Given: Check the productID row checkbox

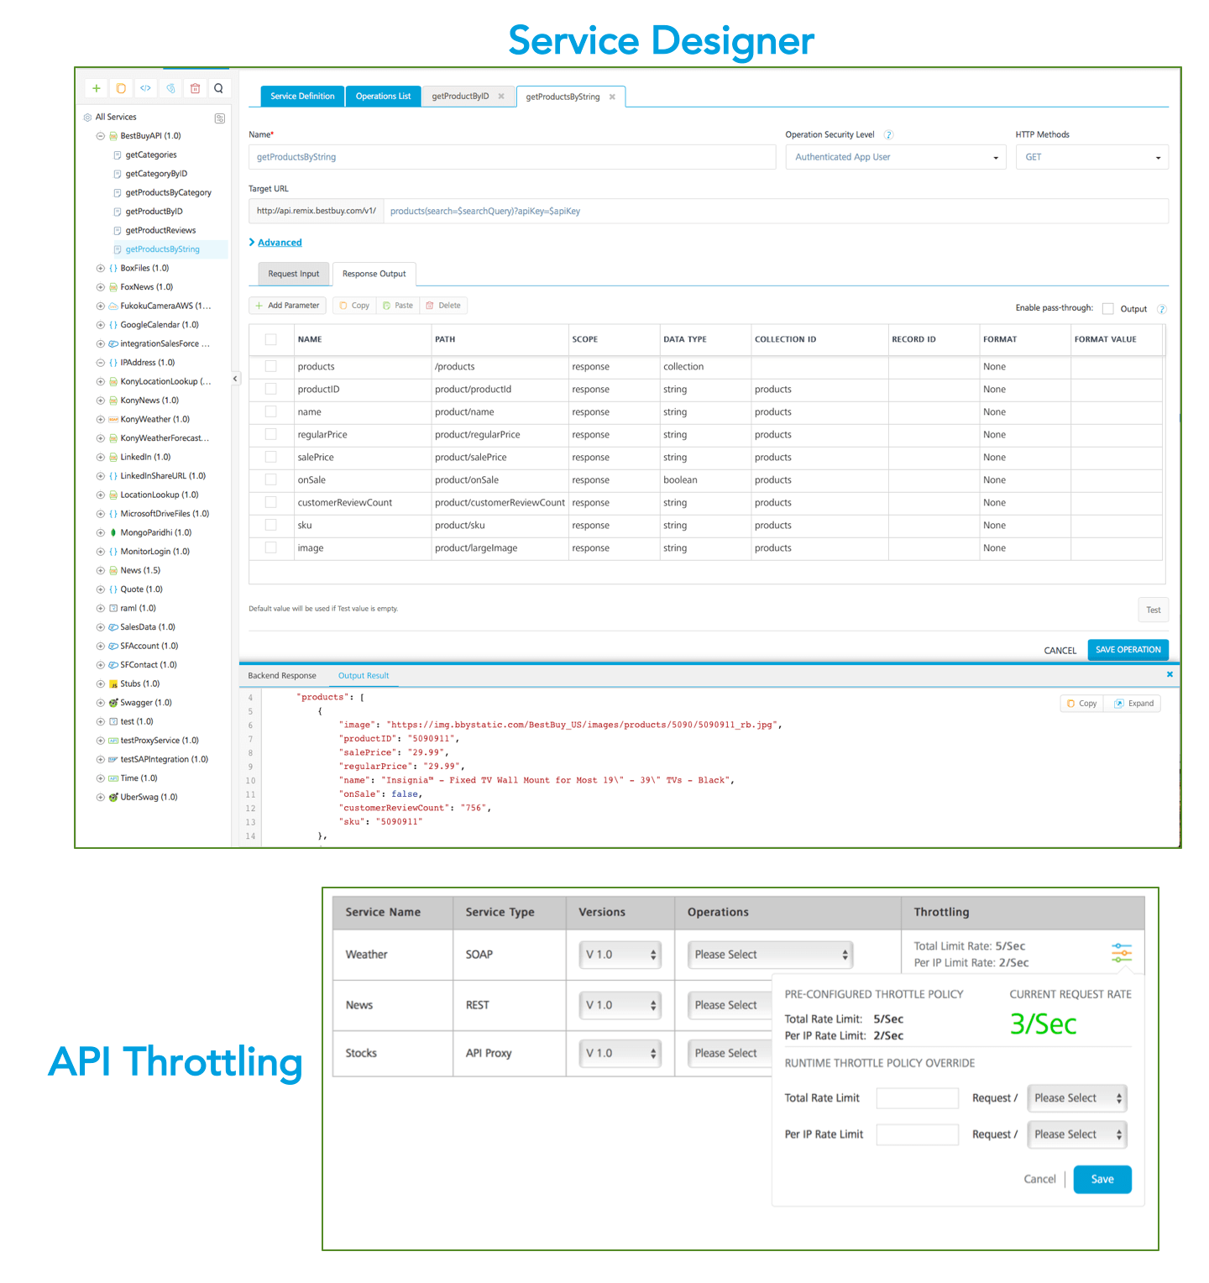Looking at the screenshot, I should coord(270,389).
